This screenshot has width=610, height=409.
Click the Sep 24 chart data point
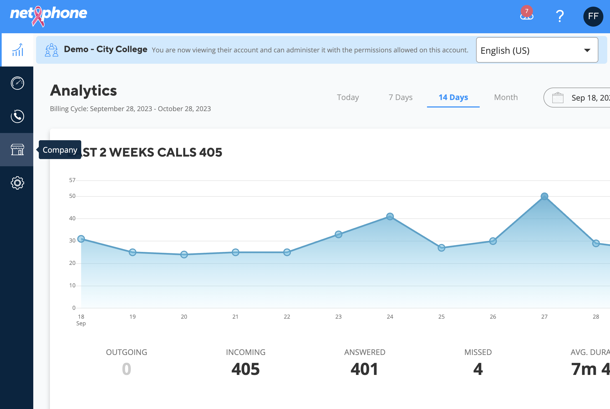[390, 216]
